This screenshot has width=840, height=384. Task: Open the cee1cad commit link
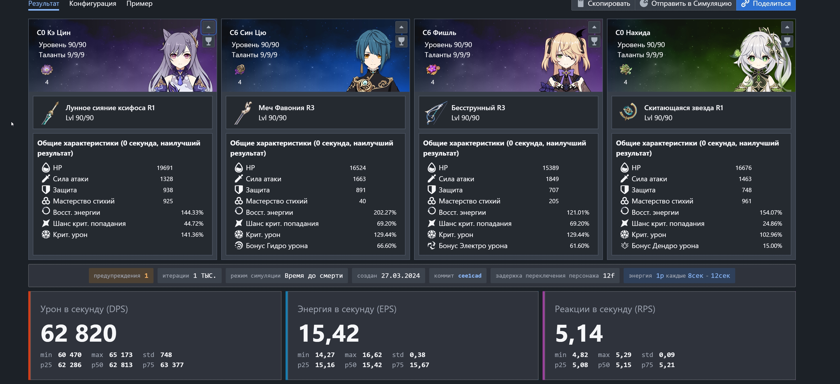470,276
